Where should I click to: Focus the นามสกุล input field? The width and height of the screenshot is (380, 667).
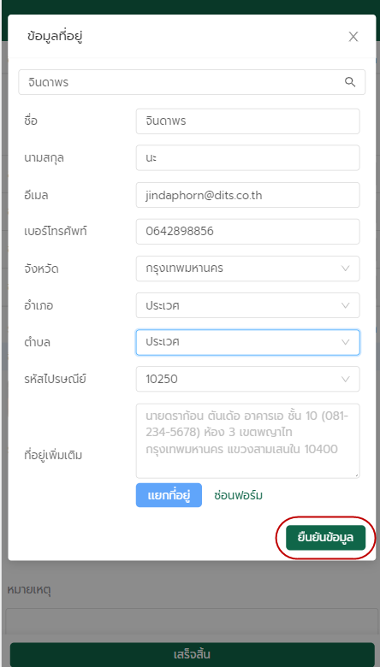pos(247,158)
